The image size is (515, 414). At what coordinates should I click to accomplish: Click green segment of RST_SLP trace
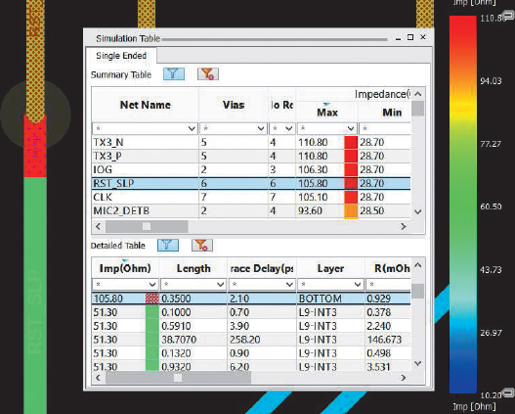point(35,296)
